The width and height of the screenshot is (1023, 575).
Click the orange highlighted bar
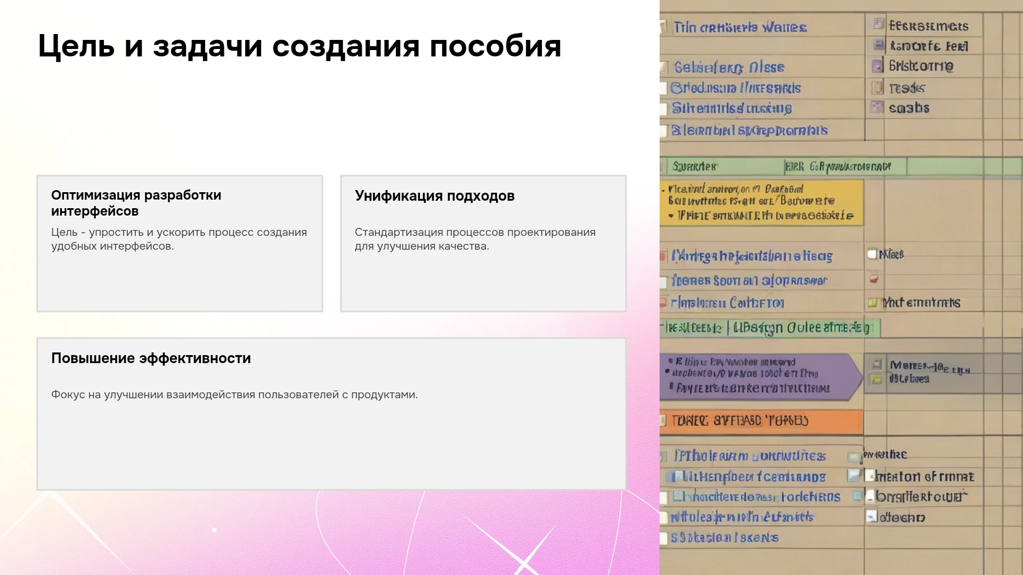[x=761, y=421]
